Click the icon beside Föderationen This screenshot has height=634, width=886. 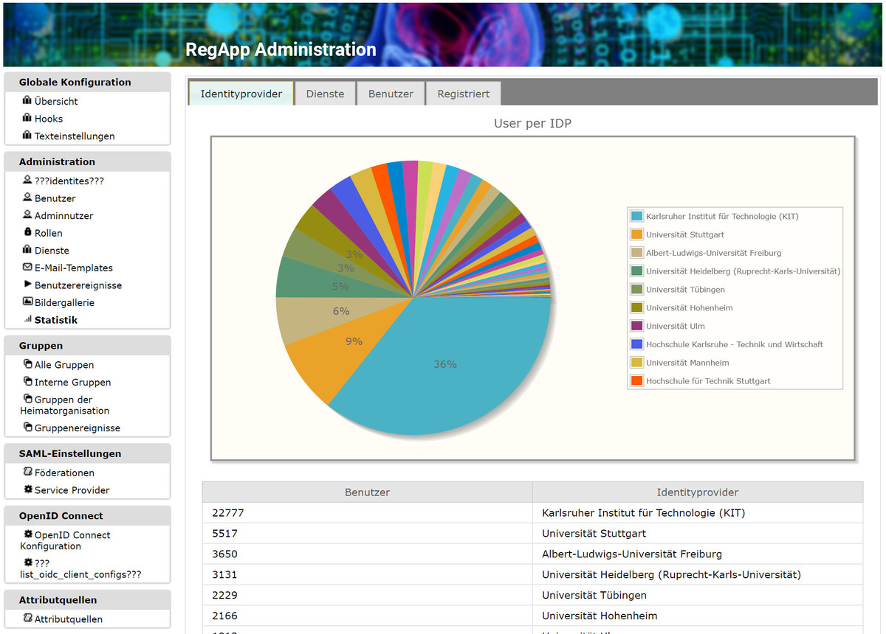(28, 472)
